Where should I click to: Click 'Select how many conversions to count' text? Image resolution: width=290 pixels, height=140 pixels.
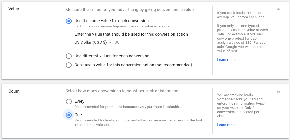[x=122, y=91]
